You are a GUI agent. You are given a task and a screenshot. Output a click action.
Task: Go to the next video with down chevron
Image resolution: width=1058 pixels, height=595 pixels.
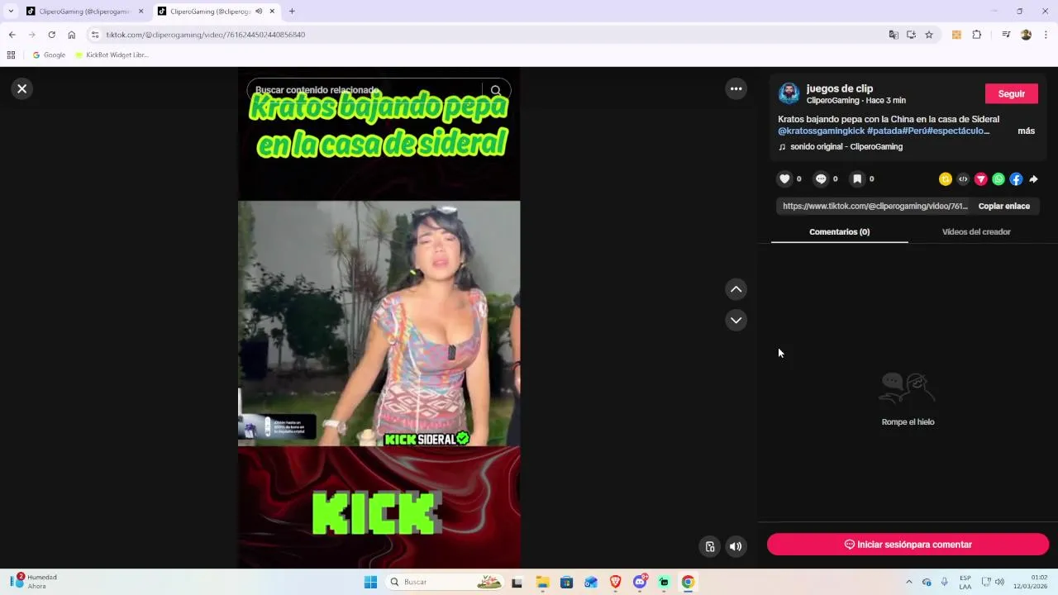(736, 320)
